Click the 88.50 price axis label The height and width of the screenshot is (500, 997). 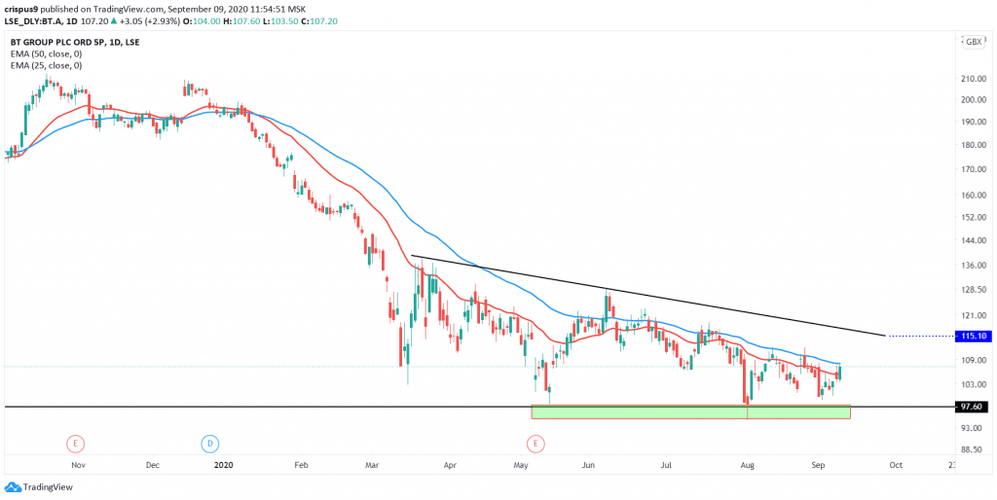coord(974,449)
